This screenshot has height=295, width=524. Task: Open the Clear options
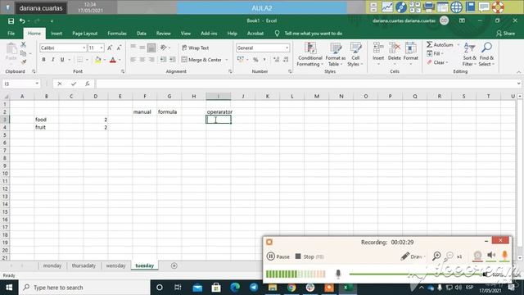(437, 62)
